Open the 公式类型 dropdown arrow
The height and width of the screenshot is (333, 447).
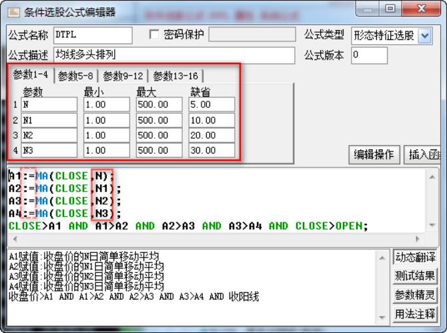click(425, 35)
